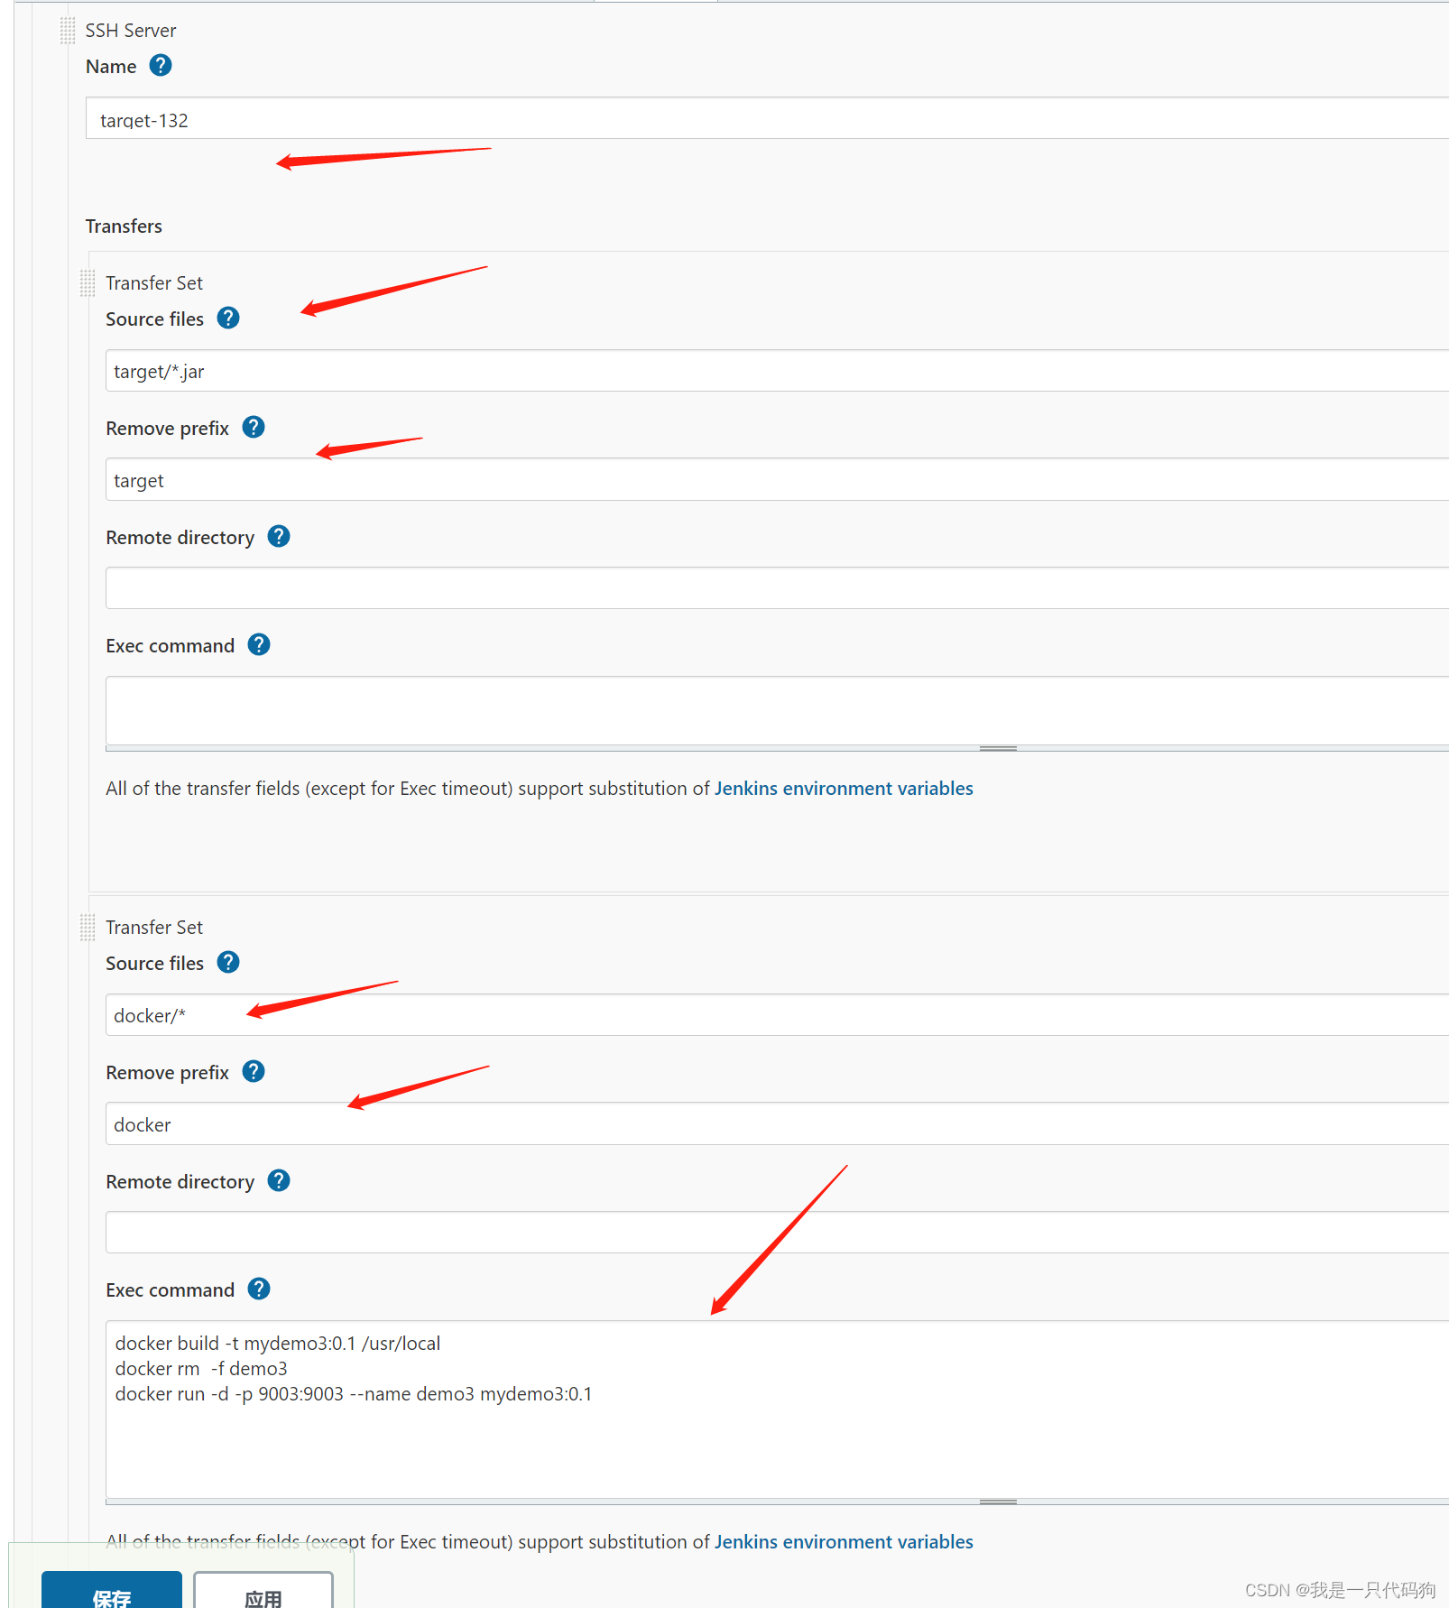Open Remove prefix help in first Transfer Set

tap(254, 427)
